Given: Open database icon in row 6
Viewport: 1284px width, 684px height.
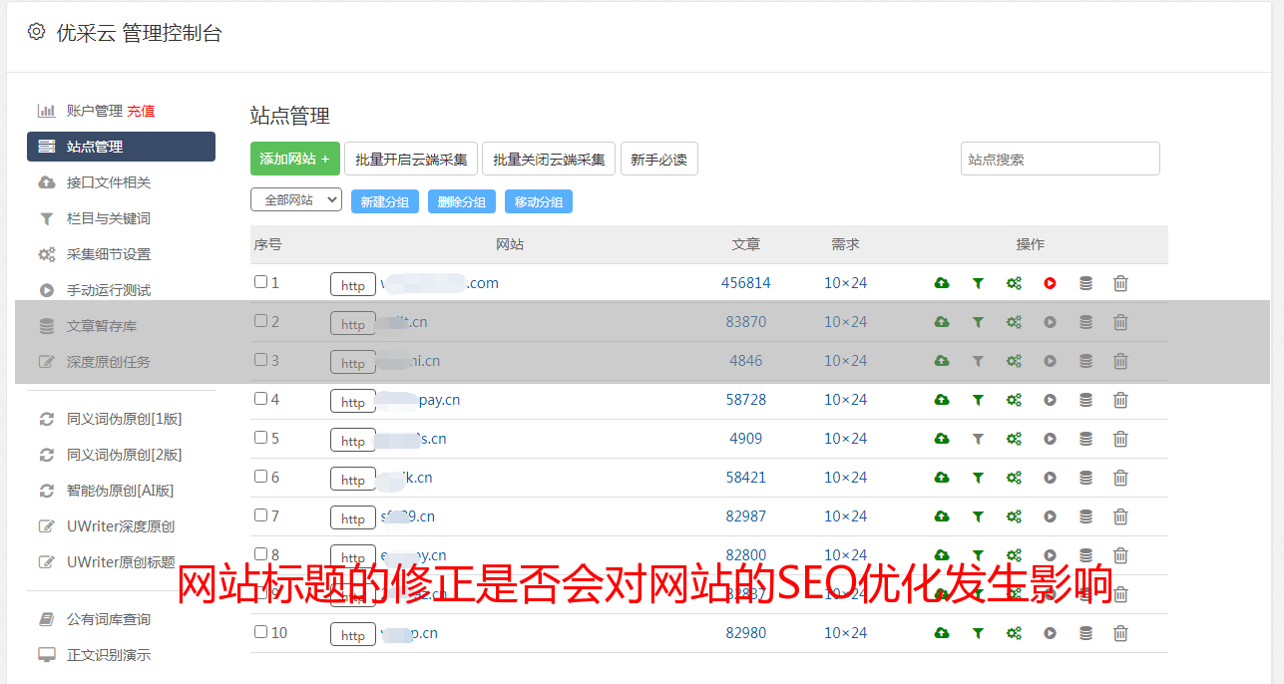Looking at the screenshot, I should pyautogui.click(x=1085, y=478).
